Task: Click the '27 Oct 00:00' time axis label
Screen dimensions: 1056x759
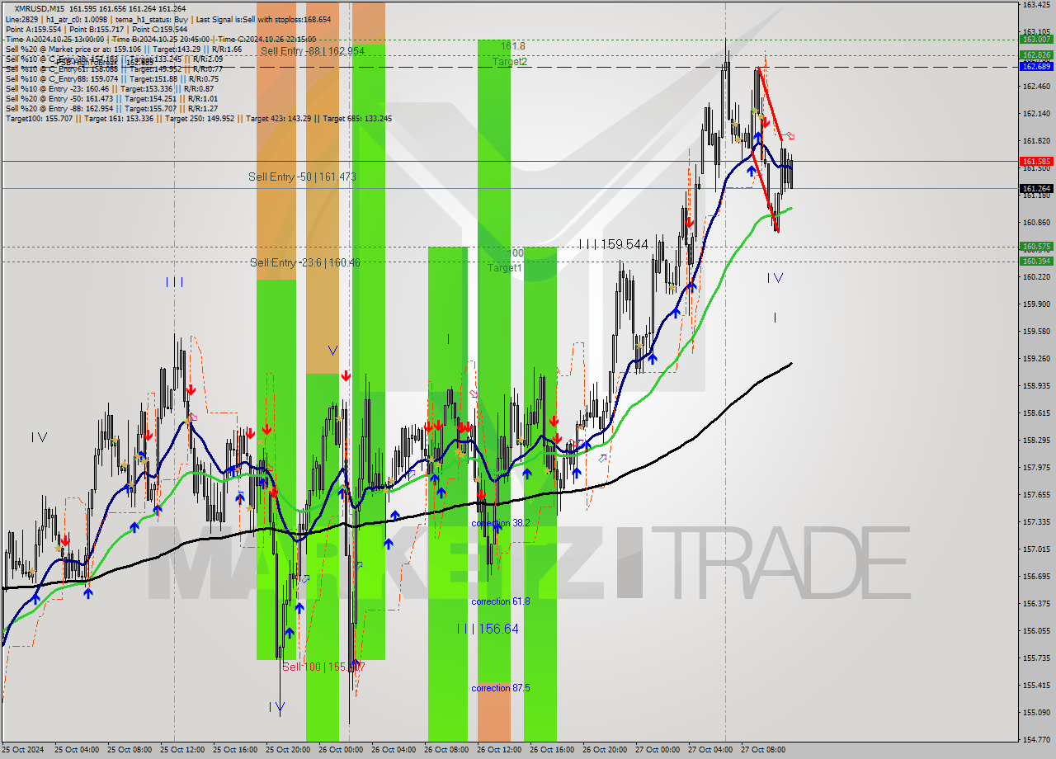Action: click(x=657, y=750)
